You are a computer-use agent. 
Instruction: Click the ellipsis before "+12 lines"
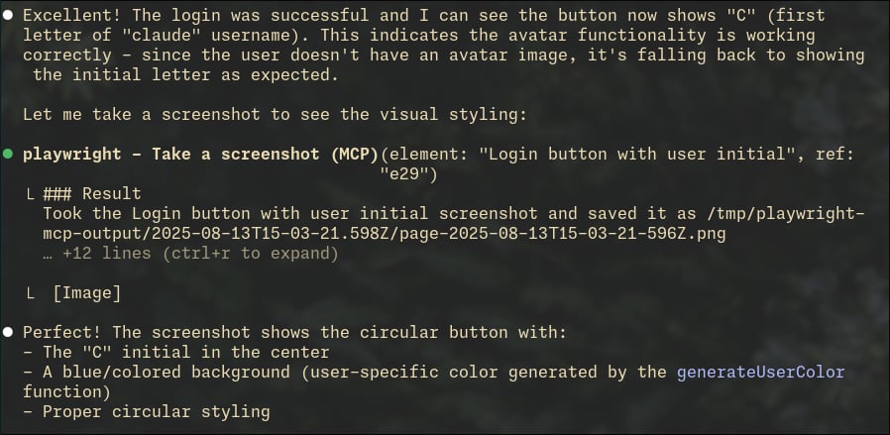[48, 254]
